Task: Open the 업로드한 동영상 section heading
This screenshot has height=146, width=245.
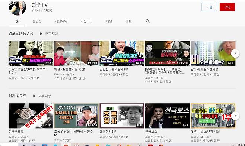Action: tap(21, 33)
